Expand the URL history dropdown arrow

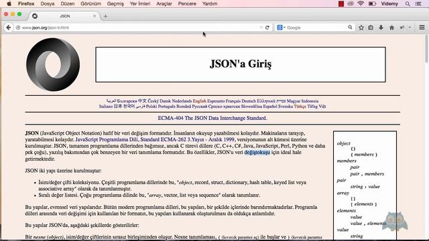click(x=261, y=27)
